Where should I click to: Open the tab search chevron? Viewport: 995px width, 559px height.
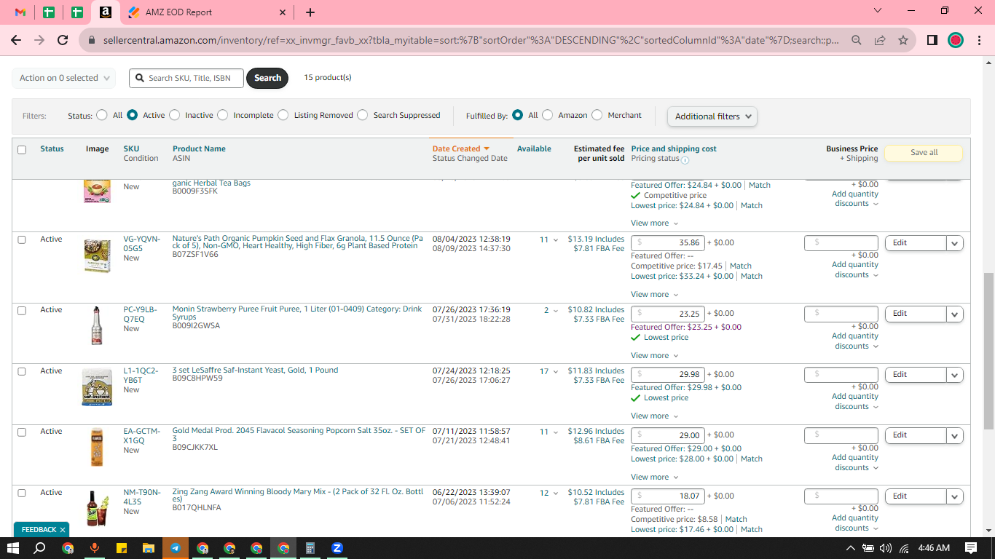pyautogui.click(x=878, y=11)
